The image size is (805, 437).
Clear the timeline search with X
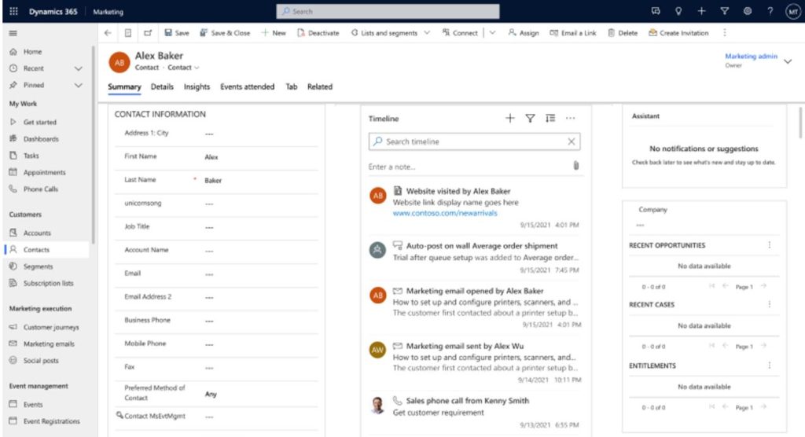tap(571, 141)
